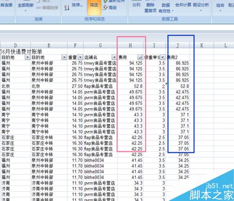Expand 假设分析 what-if dropdown
The width and height of the screenshot is (234, 201).
pos(201,11)
